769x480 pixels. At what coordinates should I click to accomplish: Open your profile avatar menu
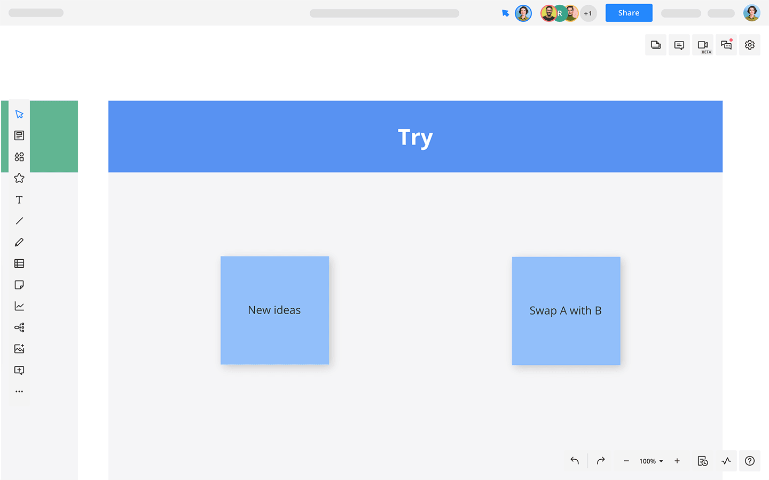click(751, 13)
